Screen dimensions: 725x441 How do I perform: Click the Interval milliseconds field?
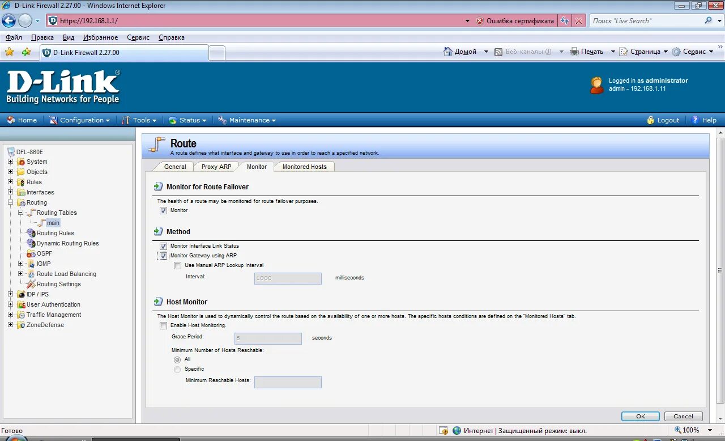(288, 278)
